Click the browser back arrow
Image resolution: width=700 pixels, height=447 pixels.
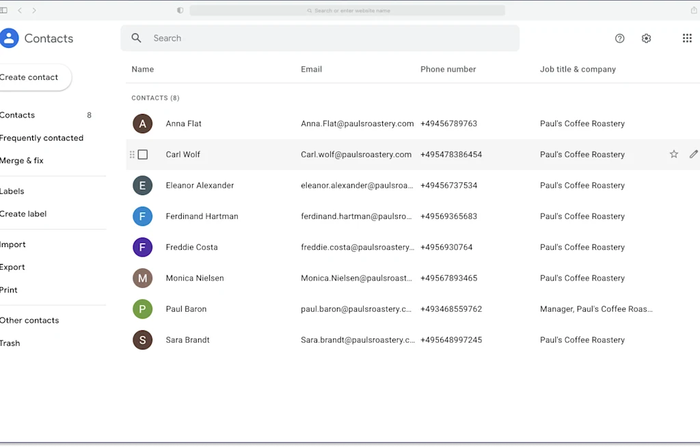pos(18,10)
